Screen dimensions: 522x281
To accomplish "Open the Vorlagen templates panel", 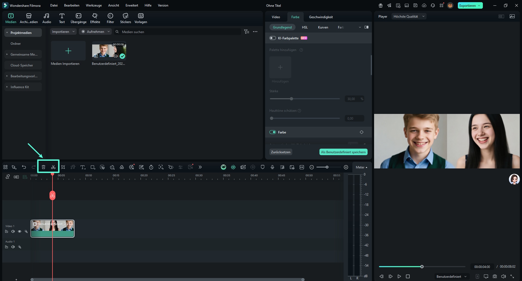I will click(141, 18).
